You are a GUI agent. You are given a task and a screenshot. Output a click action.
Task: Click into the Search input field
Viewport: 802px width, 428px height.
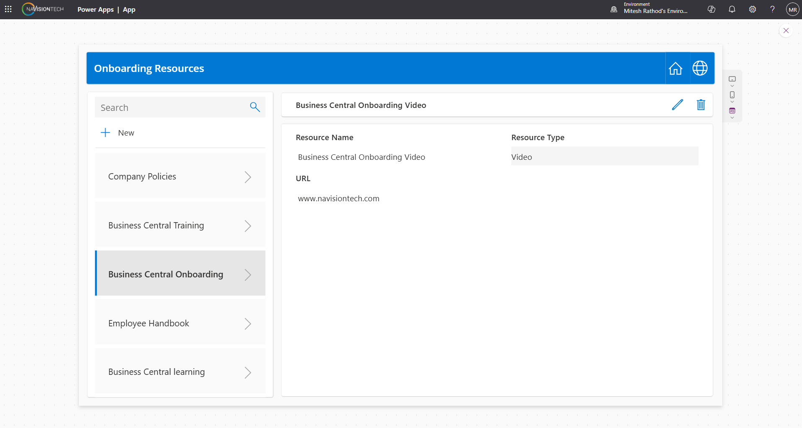click(x=172, y=108)
